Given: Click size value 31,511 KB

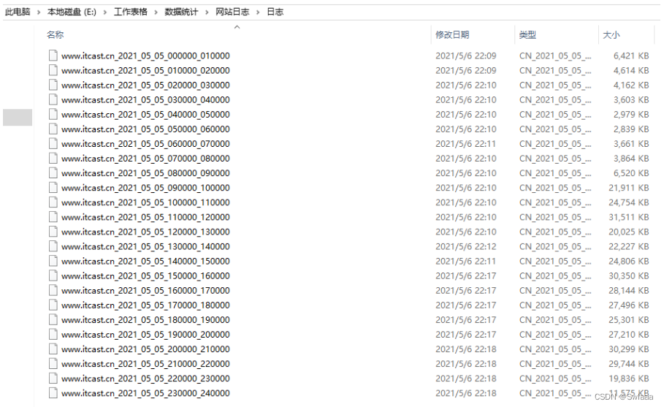Looking at the screenshot, I should pyautogui.click(x=629, y=217).
